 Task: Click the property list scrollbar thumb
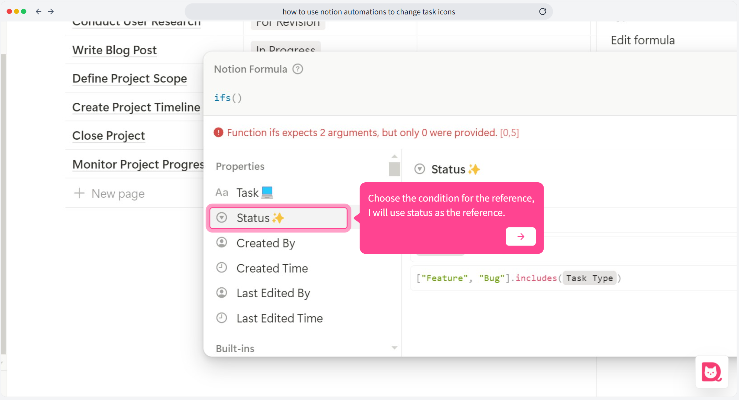pyautogui.click(x=394, y=169)
